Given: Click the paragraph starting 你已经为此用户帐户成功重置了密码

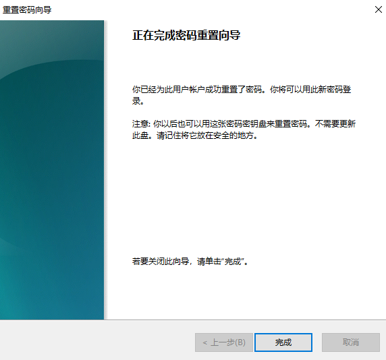Looking at the screenshot, I should (x=242, y=95).
